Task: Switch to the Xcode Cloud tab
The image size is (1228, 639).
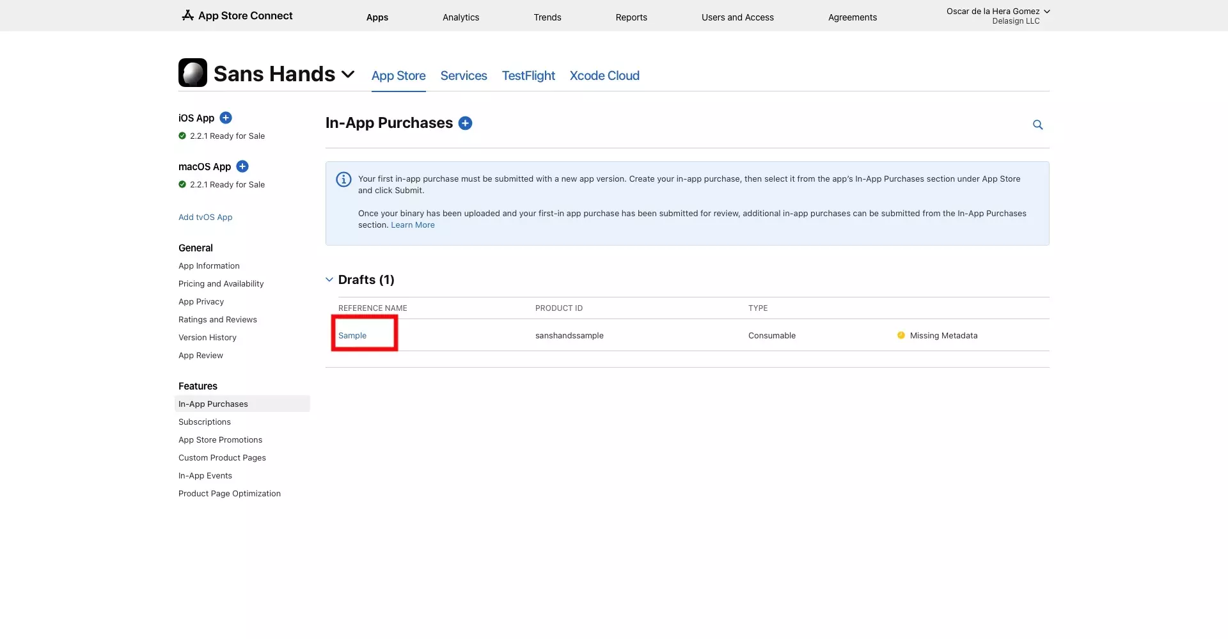Action: (604, 75)
